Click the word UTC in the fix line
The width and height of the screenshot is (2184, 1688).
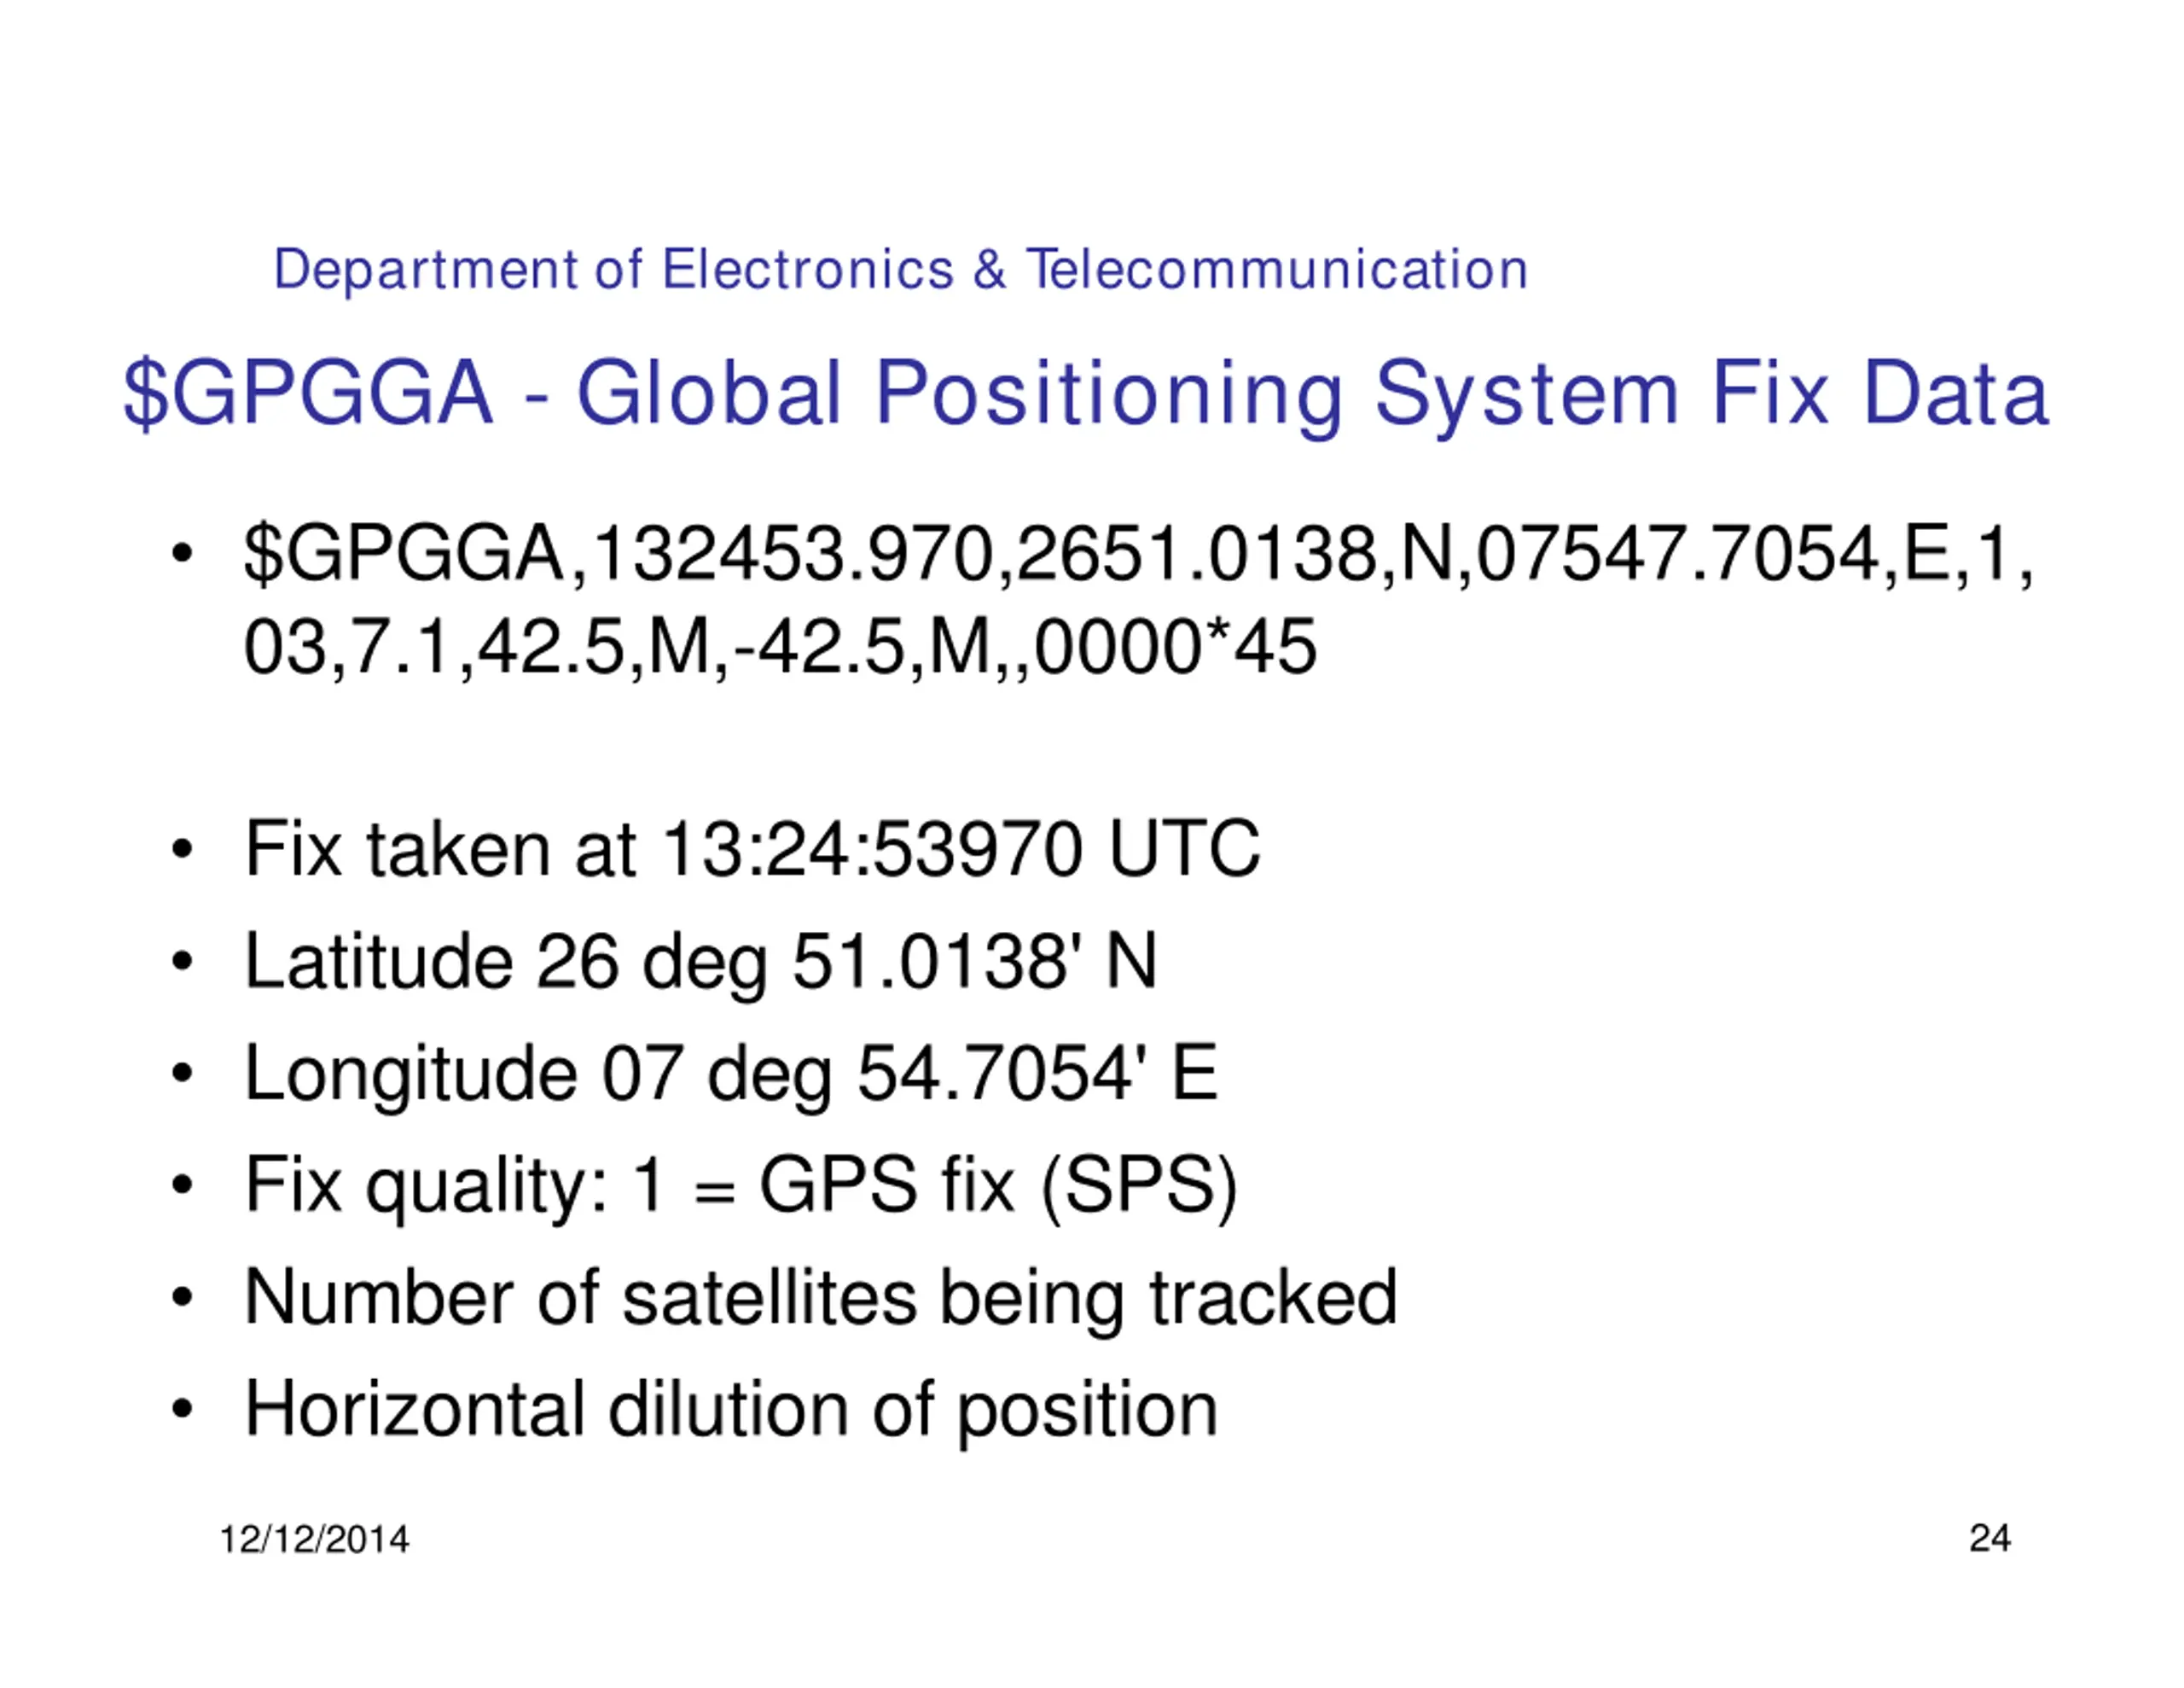tap(1184, 849)
